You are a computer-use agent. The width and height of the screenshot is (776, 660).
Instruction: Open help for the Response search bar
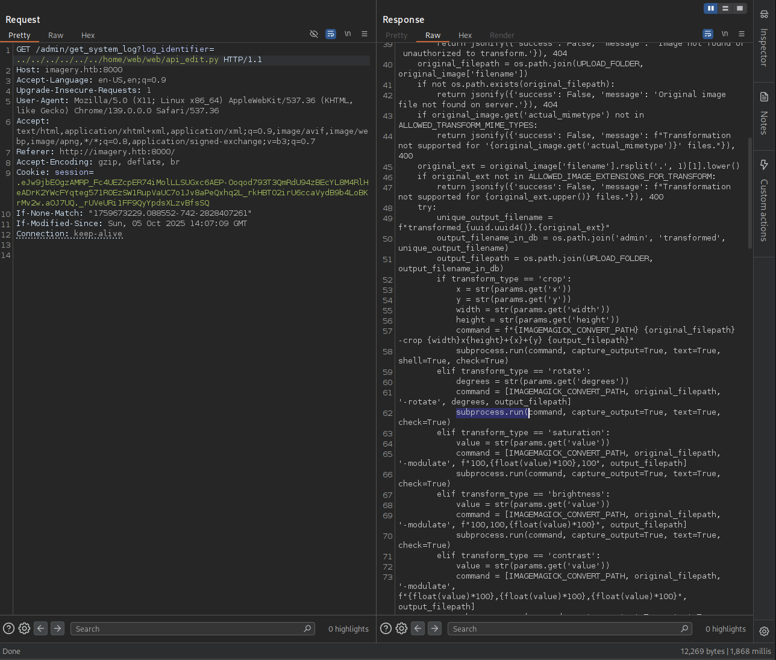point(386,629)
